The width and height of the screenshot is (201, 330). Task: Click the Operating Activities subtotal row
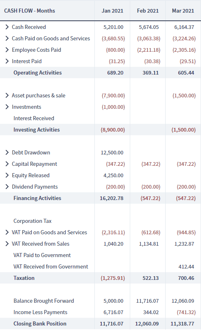point(100,73)
